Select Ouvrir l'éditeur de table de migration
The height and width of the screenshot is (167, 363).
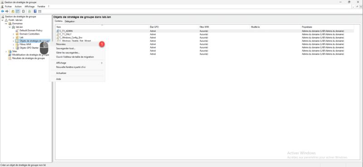coord(77,57)
